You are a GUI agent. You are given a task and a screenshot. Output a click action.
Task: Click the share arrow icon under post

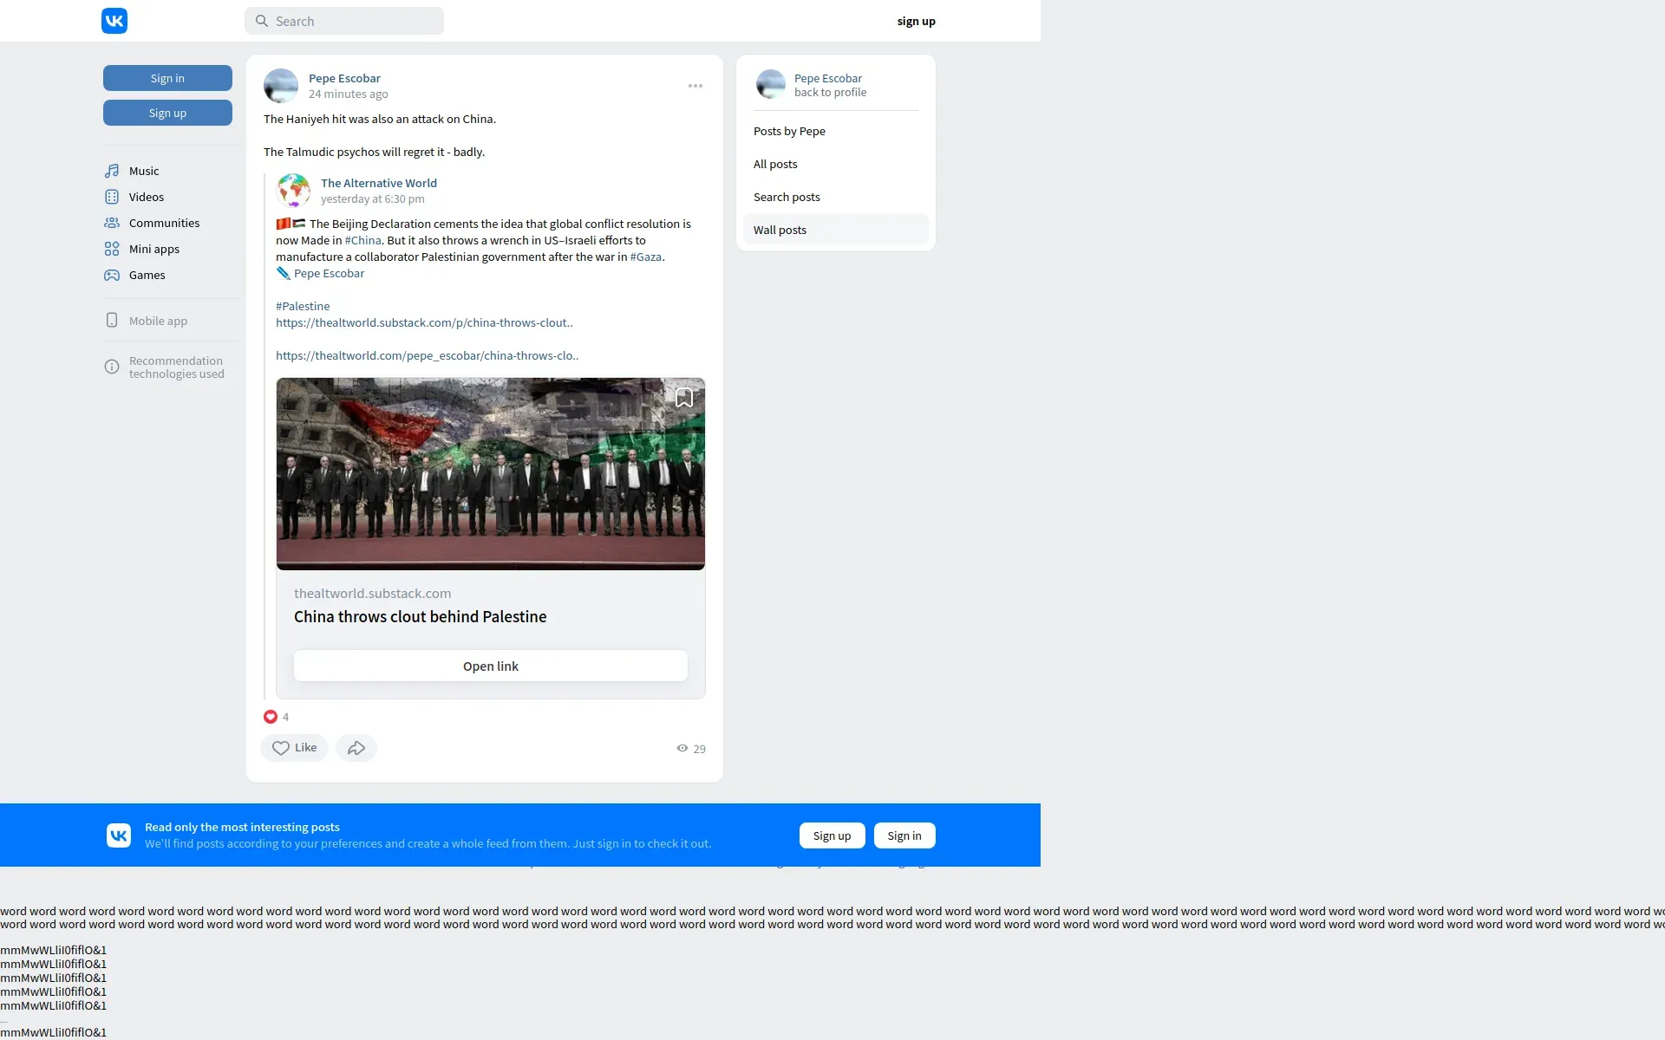[356, 748]
